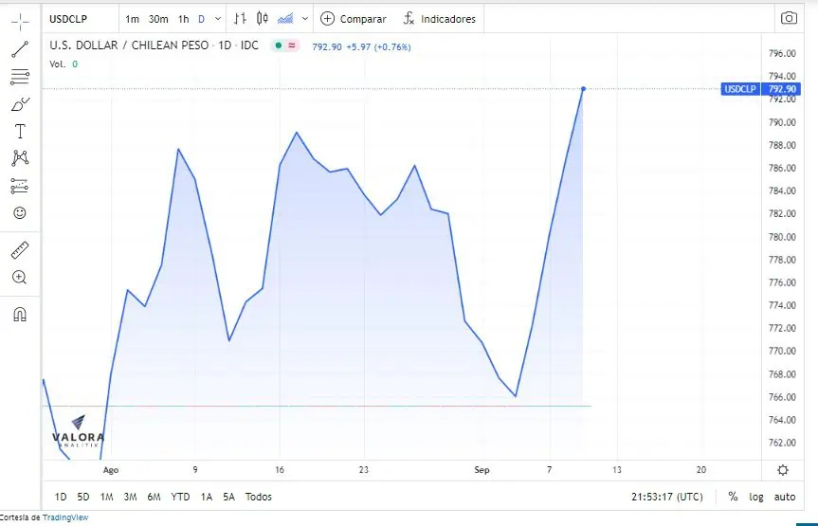Select the YTD date range
The height and width of the screenshot is (526, 818).
[x=180, y=497]
